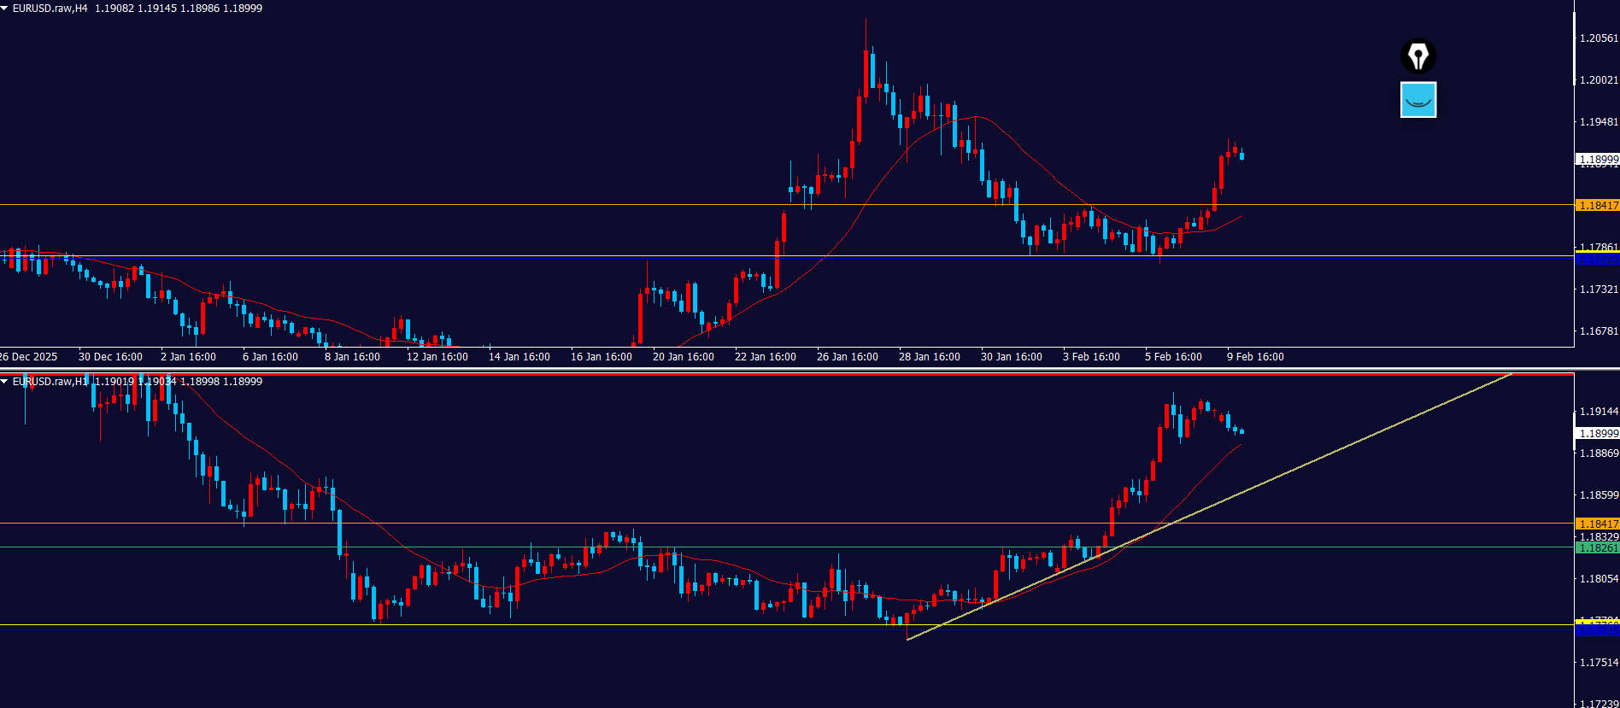Click the 9 Feb 16:00 time axis label
The height and width of the screenshot is (708, 1620).
(x=1255, y=357)
